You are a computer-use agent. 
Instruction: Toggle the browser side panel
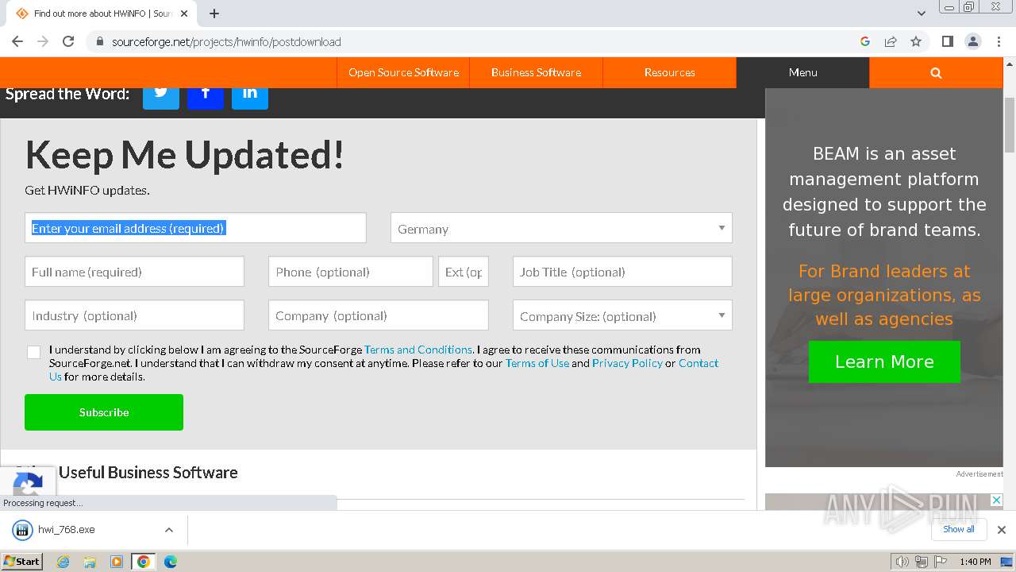(947, 41)
